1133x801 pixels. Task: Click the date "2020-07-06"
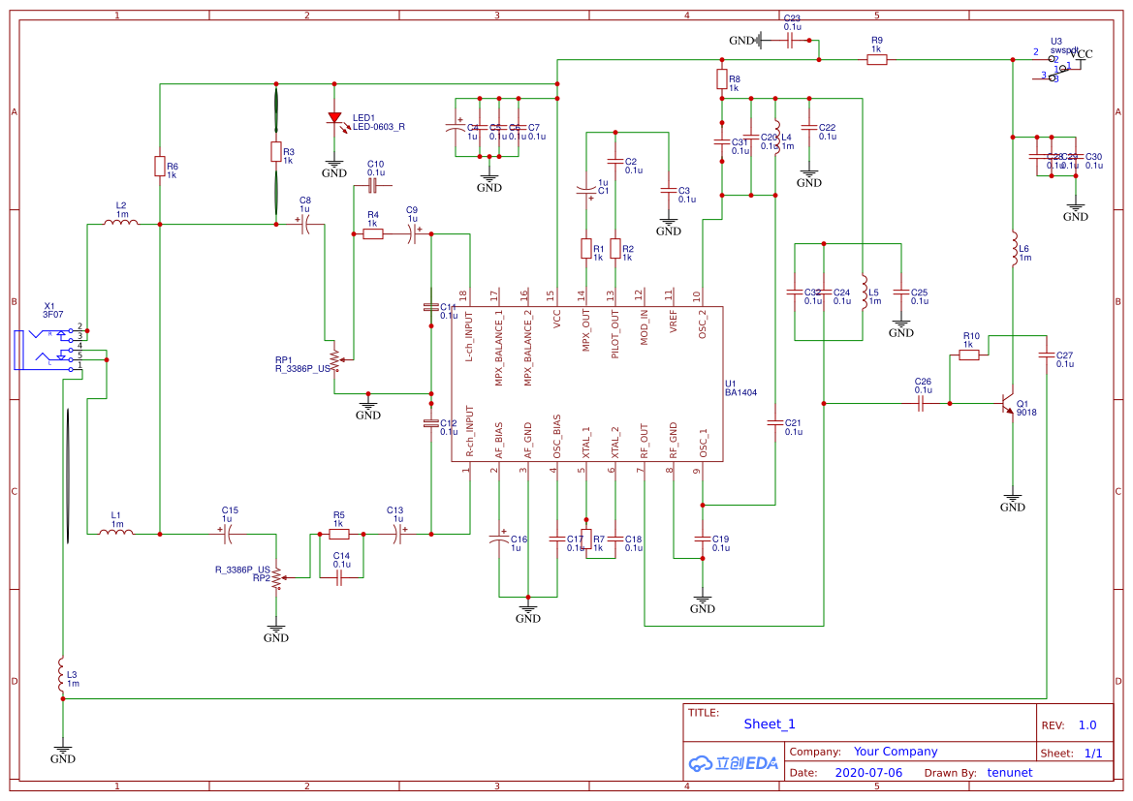pyautogui.click(x=868, y=772)
